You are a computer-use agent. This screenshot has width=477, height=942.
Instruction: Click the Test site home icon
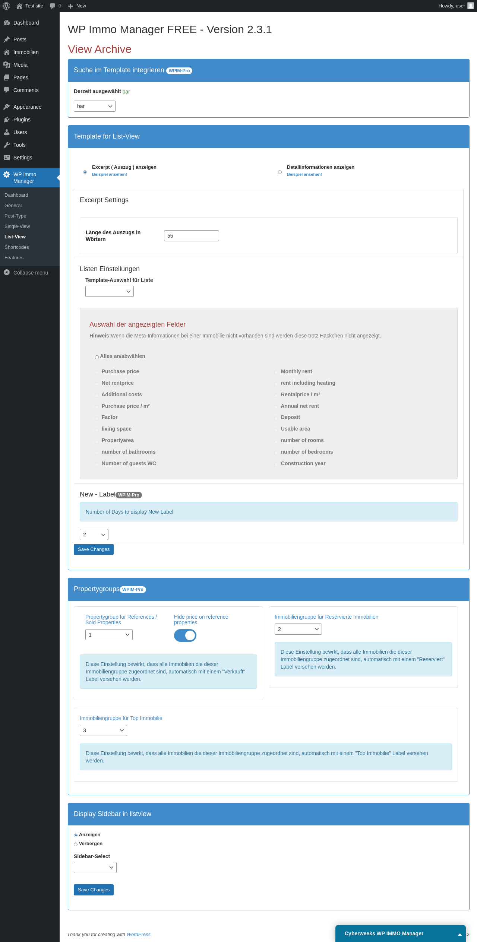[19, 6]
